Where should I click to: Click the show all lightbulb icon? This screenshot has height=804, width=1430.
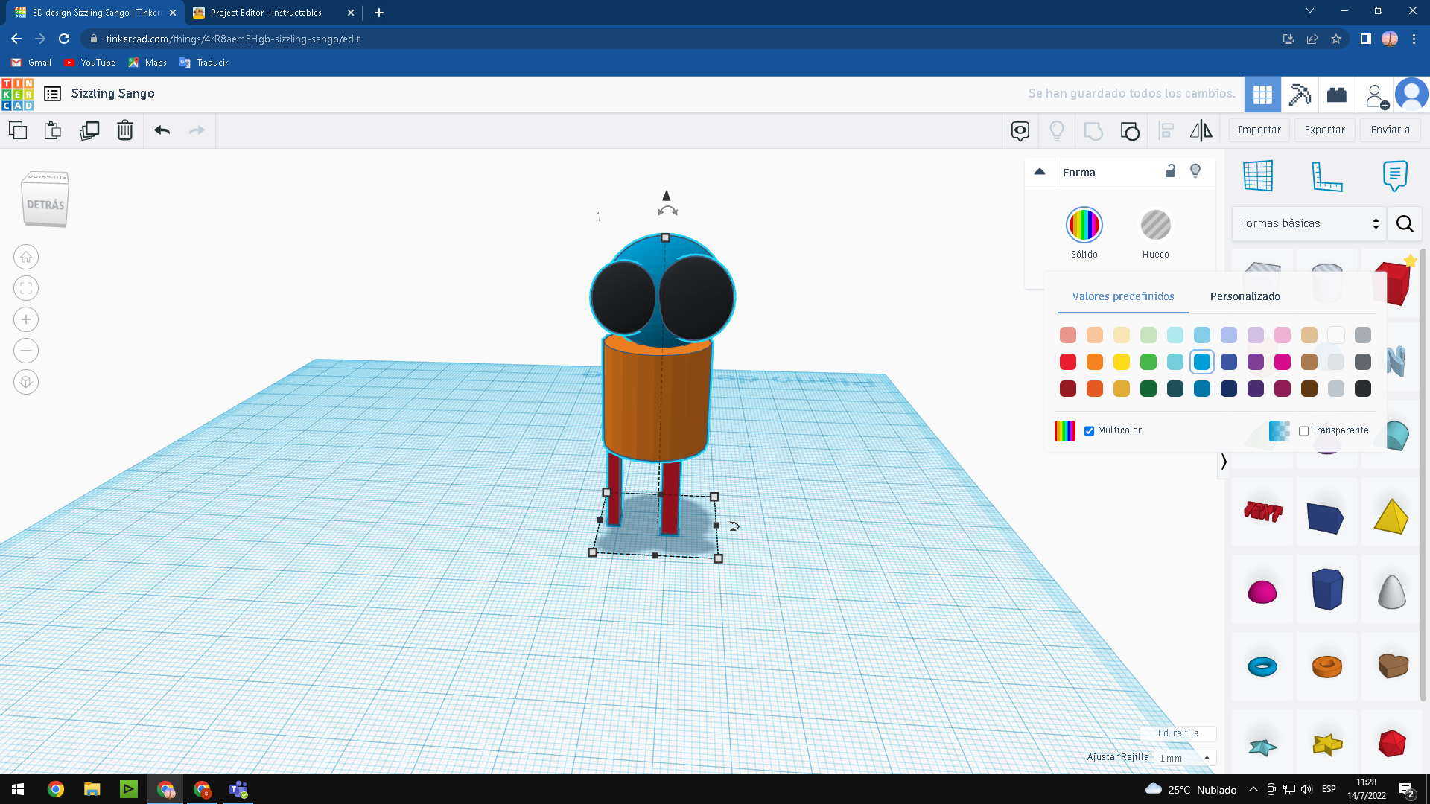(1057, 131)
